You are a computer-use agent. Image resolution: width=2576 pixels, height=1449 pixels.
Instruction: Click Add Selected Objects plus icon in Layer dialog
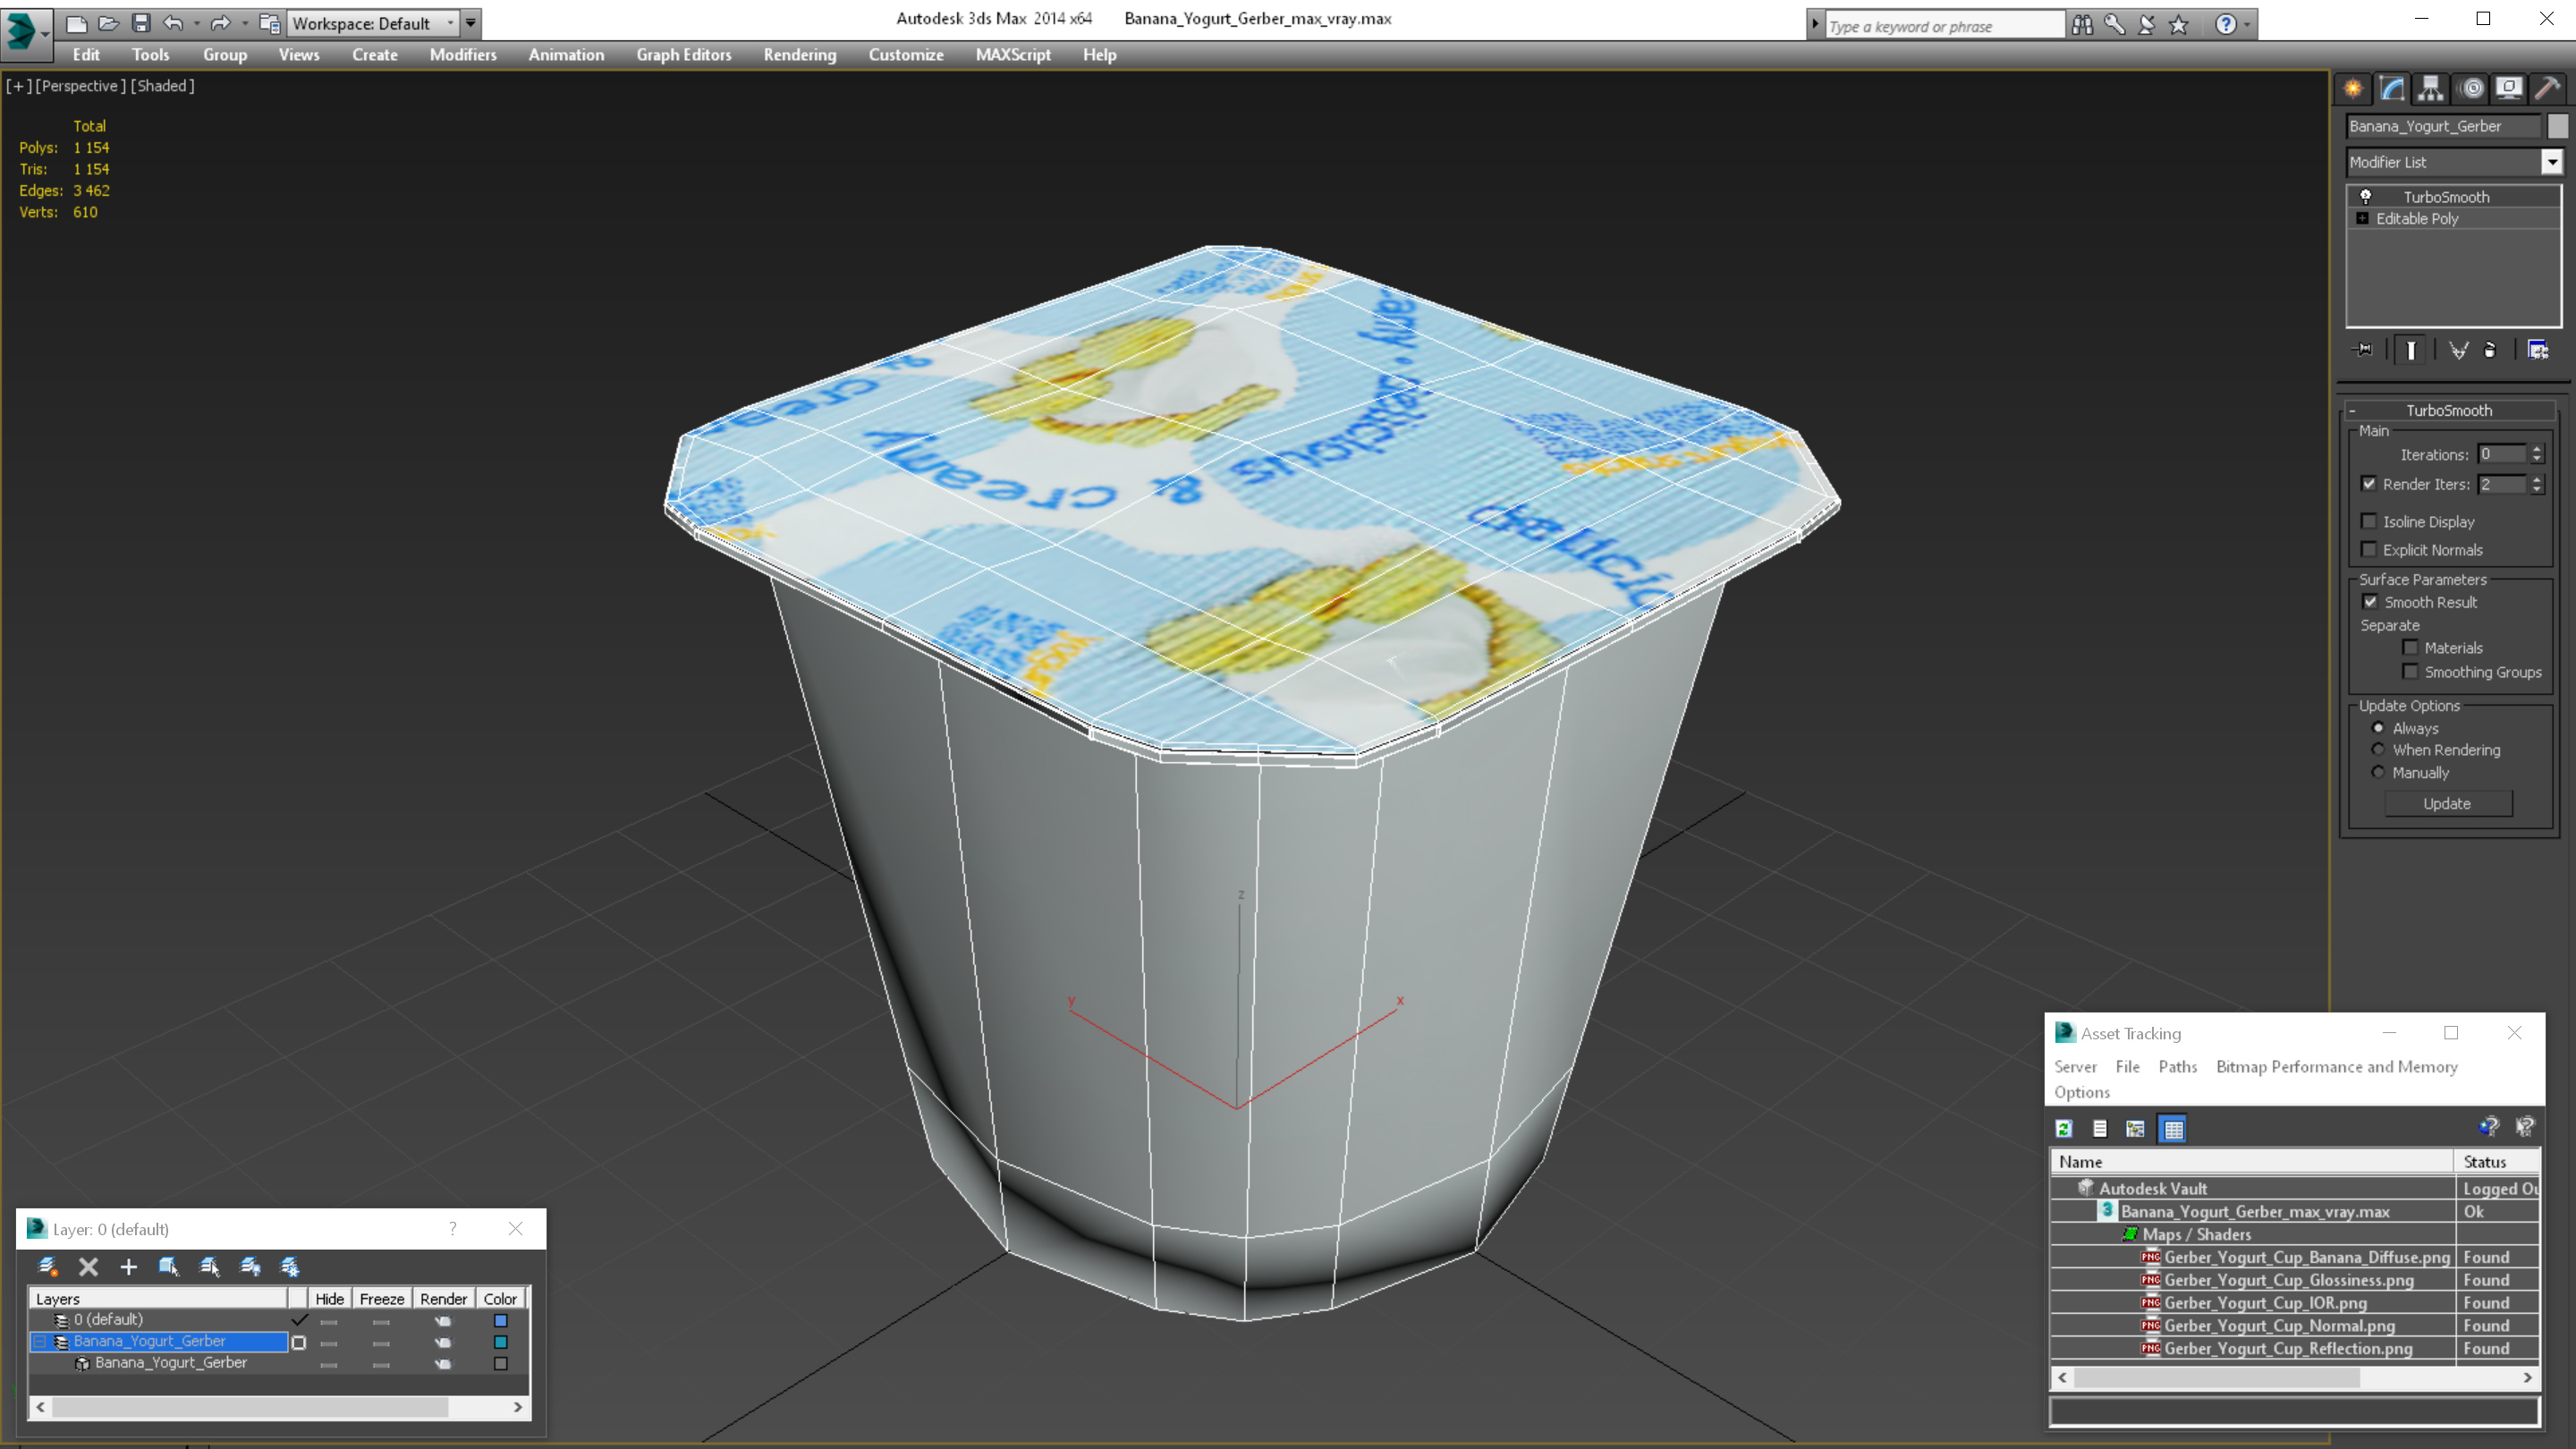click(128, 1267)
